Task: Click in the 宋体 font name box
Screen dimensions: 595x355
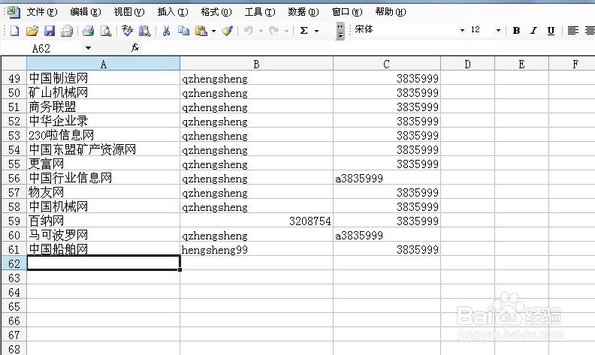Action: (405, 30)
